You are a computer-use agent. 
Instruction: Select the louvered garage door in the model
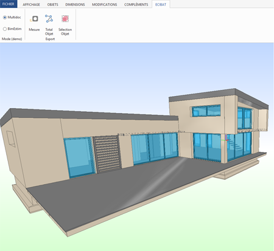click(x=107, y=154)
